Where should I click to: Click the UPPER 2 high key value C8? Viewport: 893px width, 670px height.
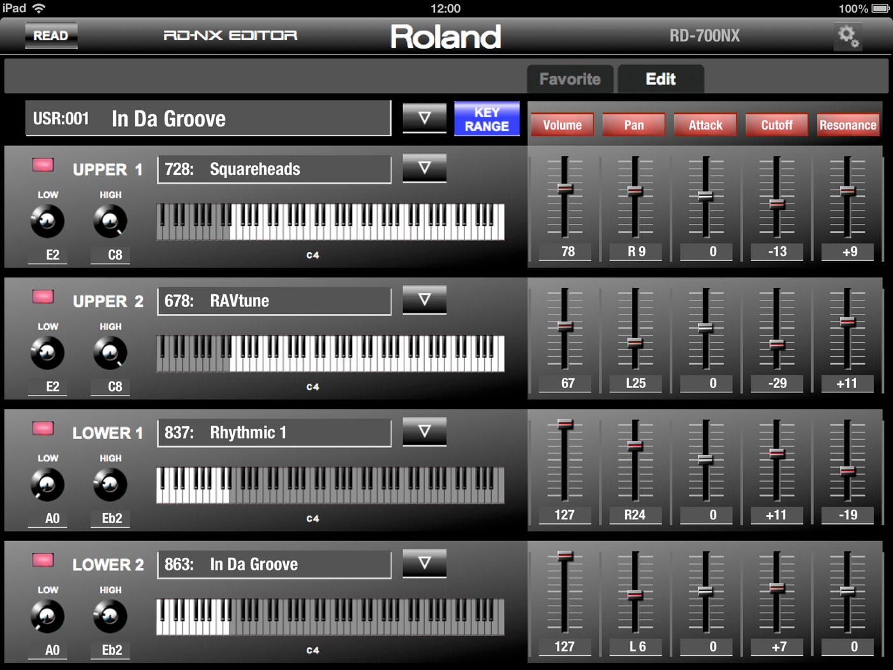tap(110, 387)
